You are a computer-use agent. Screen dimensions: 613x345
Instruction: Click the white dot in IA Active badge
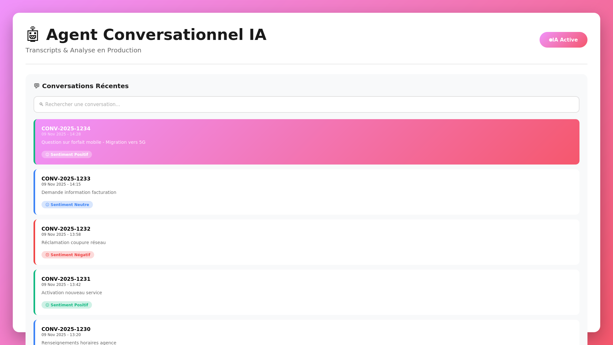tap(550, 40)
